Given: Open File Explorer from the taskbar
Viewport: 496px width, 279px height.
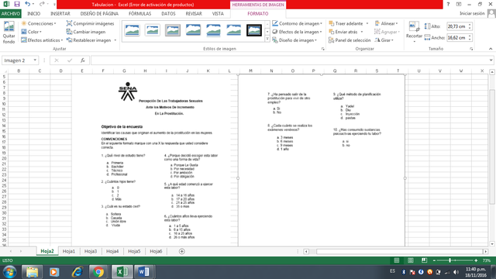Looking at the screenshot, I should [32, 272].
